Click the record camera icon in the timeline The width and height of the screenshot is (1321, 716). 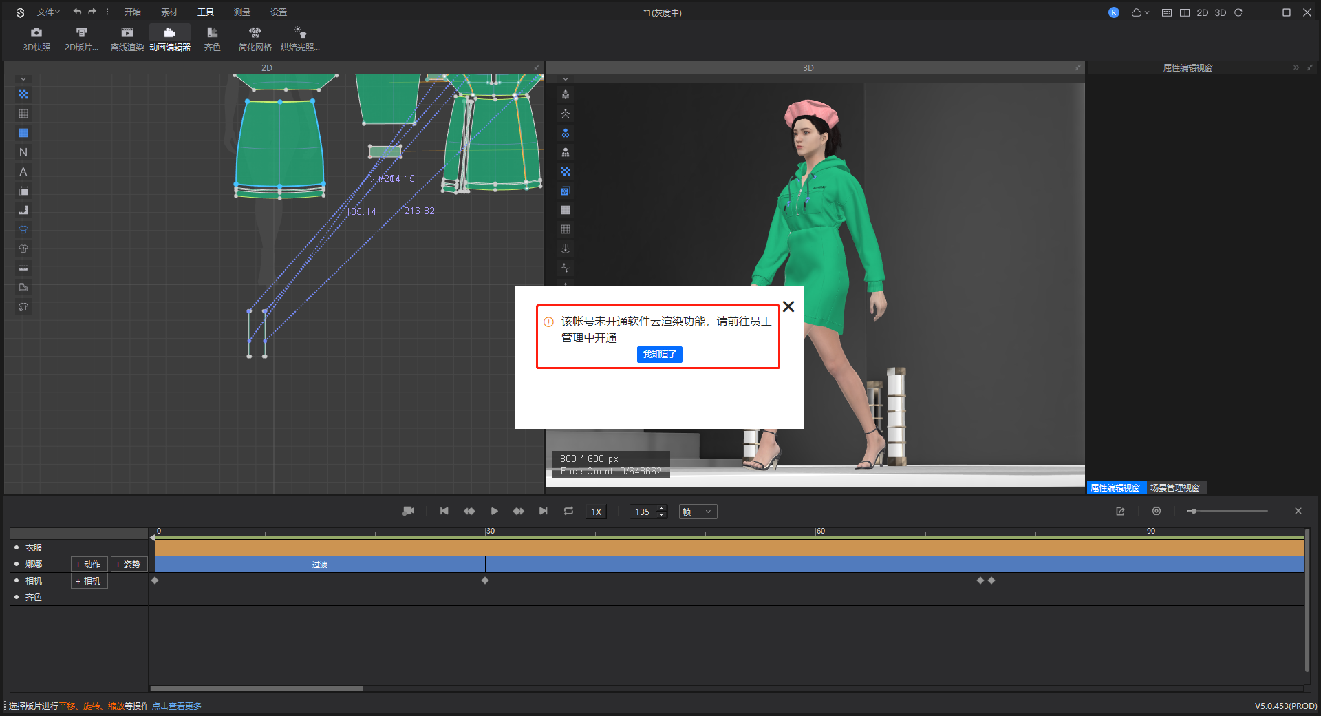(408, 512)
